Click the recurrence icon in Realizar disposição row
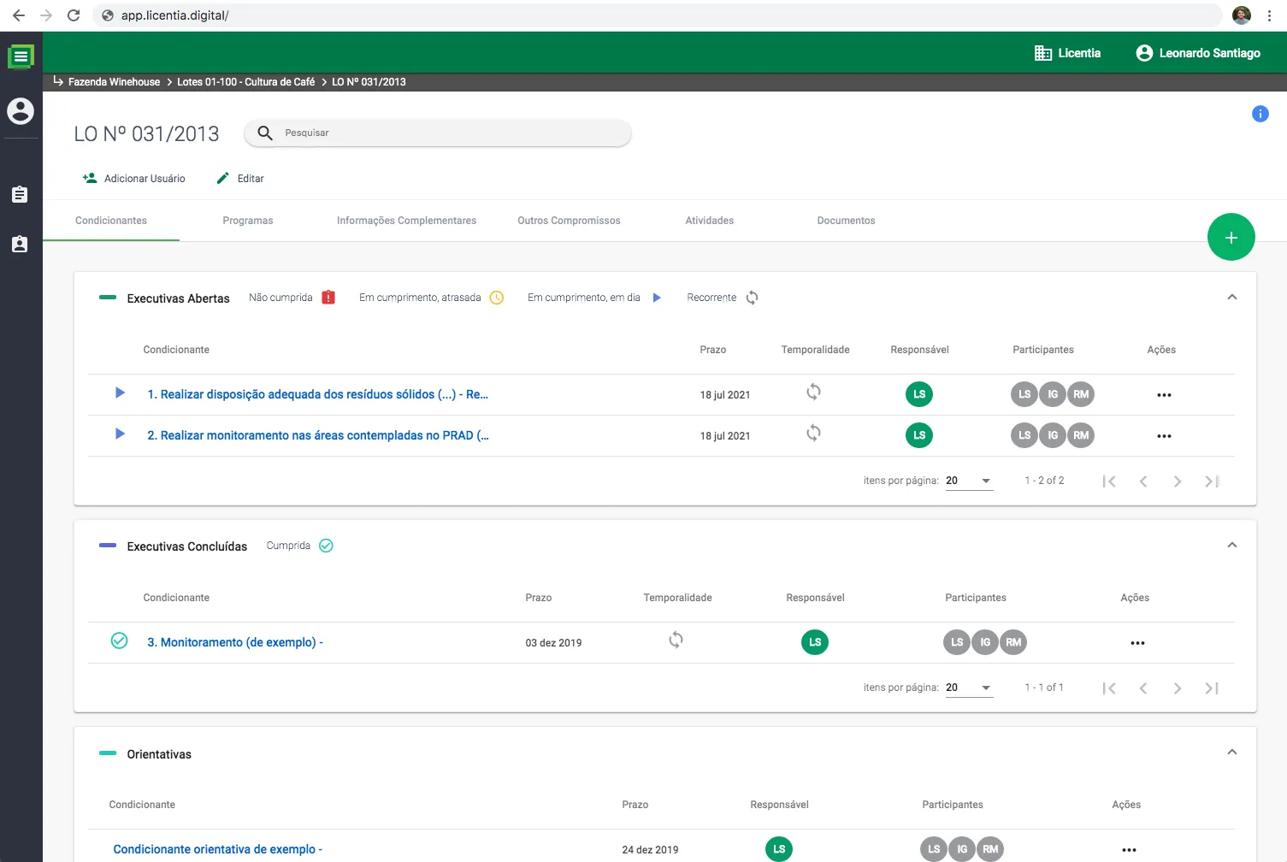 (x=813, y=392)
